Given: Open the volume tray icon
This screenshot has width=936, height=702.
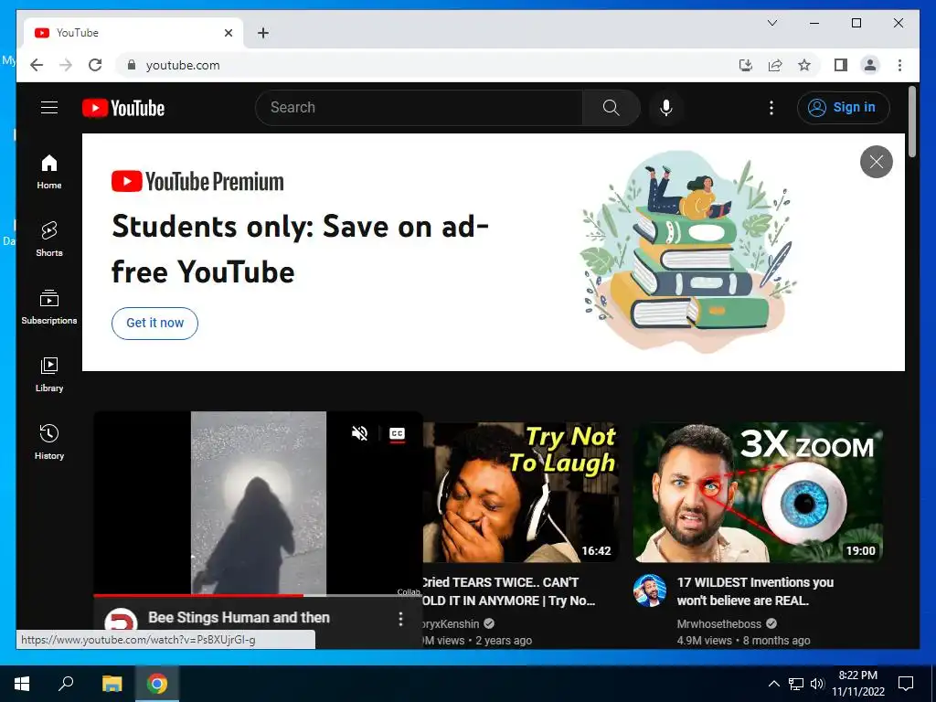Looking at the screenshot, I should (817, 684).
